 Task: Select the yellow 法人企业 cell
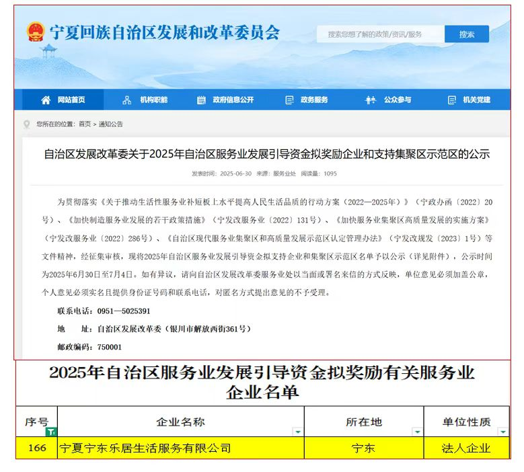point(467,448)
